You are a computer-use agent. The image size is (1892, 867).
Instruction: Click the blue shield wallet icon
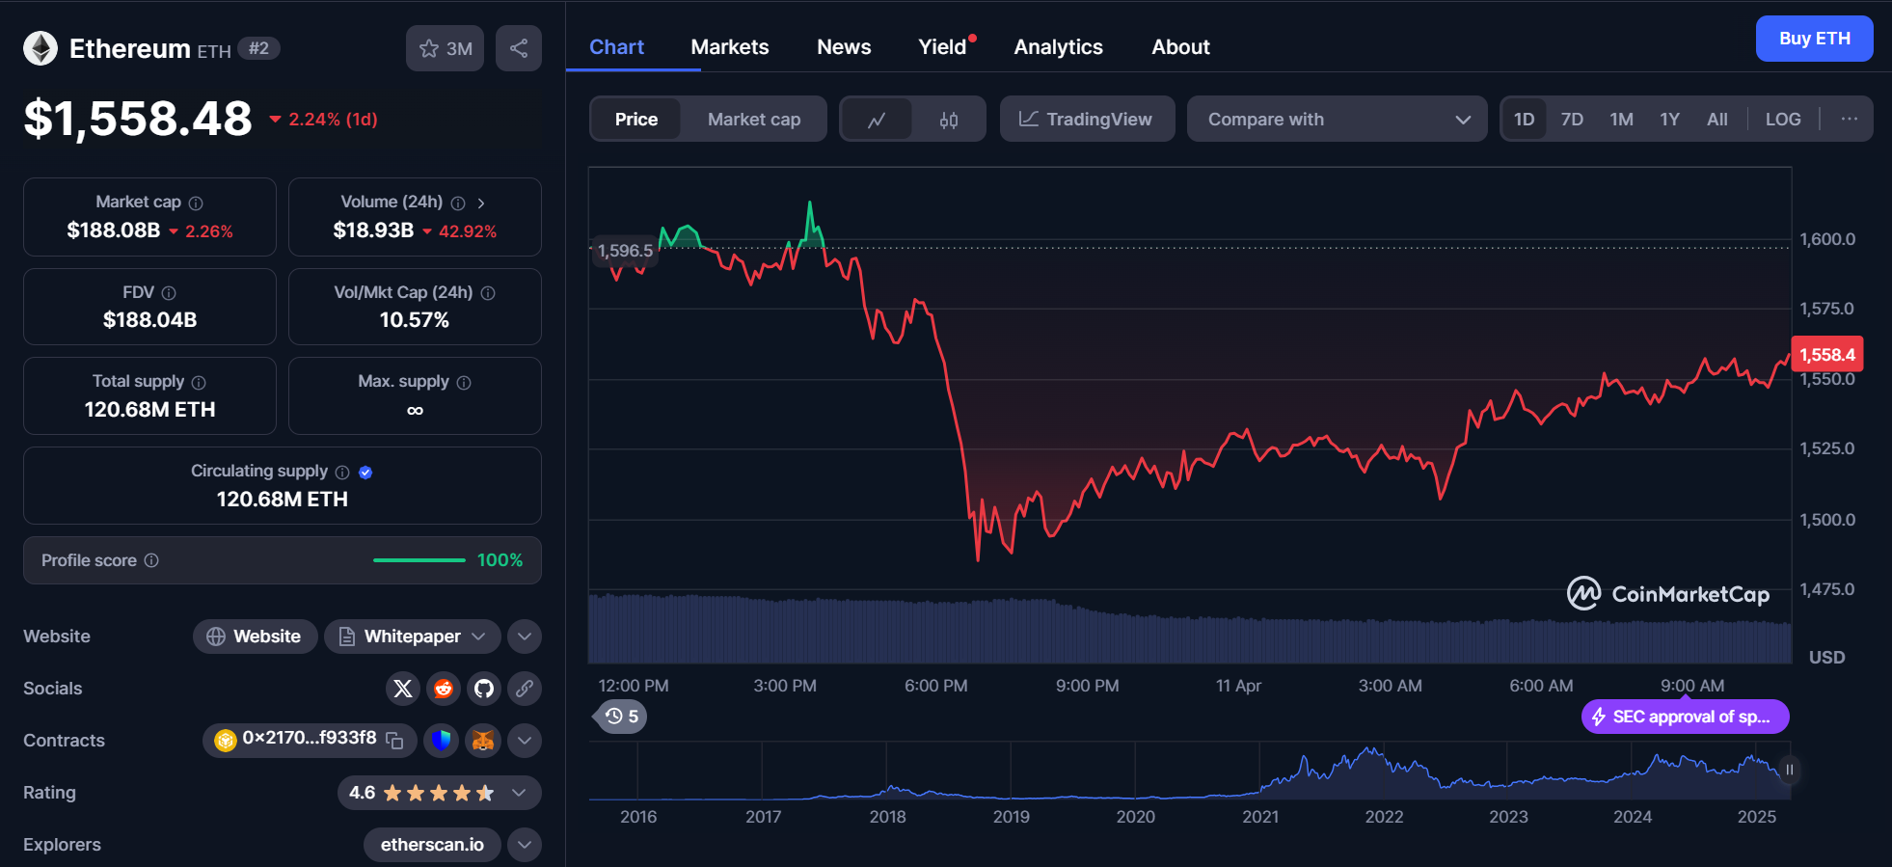click(442, 741)
